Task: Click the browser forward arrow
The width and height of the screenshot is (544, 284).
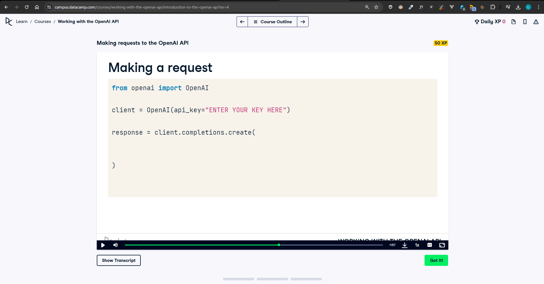Action: click(16, 7)
